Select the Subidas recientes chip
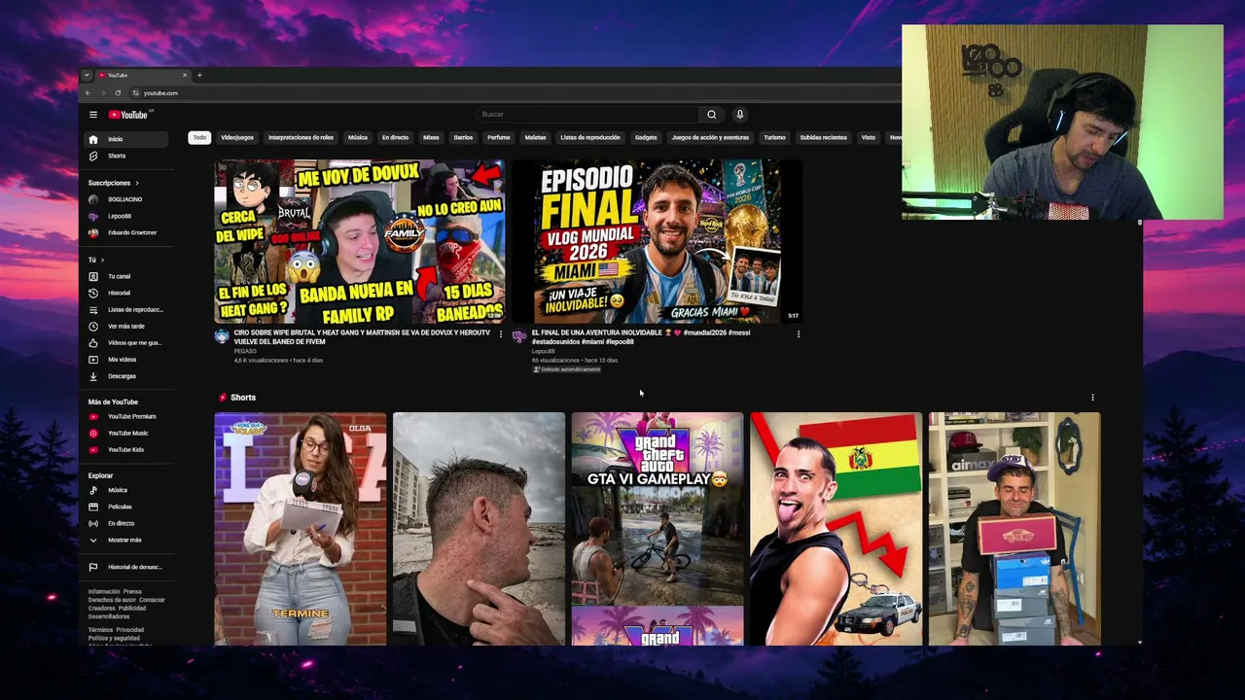 [823, 137]
